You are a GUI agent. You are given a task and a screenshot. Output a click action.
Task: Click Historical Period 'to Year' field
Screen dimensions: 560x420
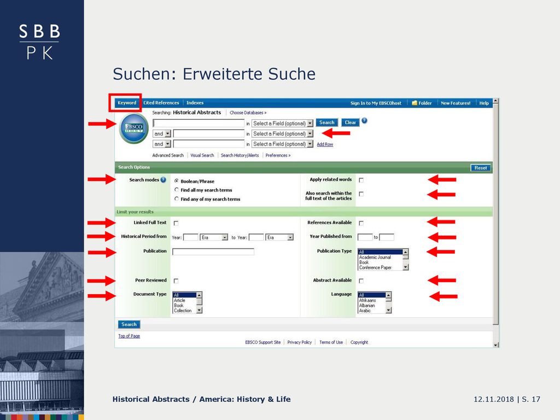256,237
